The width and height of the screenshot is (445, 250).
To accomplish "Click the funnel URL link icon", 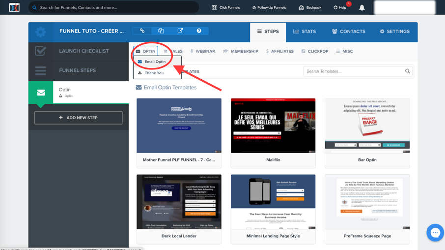I will point(142,31).
